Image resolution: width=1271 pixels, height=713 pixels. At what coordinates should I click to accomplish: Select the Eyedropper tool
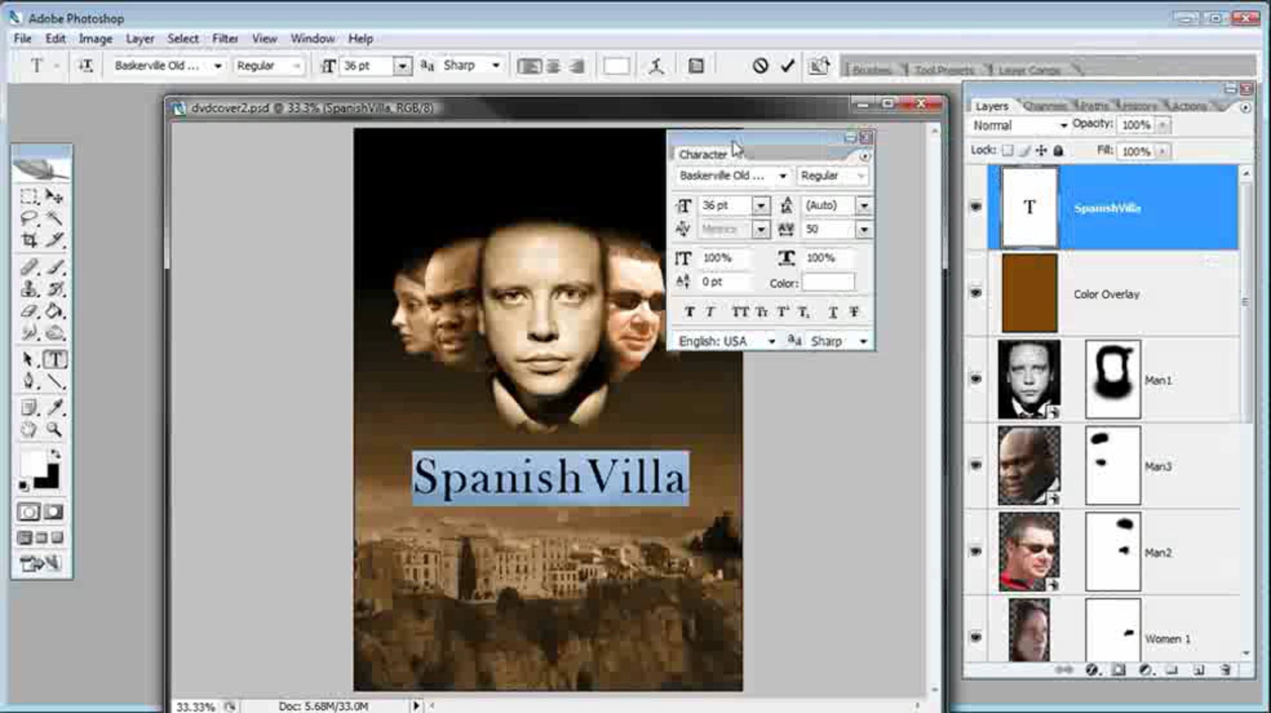55,407
